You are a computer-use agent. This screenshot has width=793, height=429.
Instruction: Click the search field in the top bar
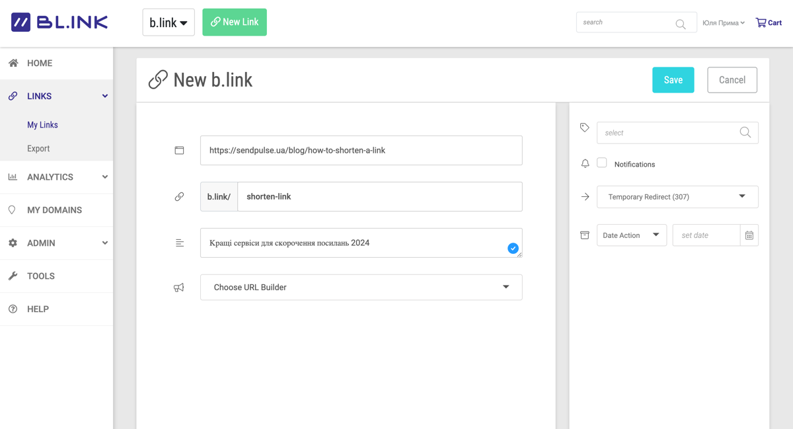(628, 22)
